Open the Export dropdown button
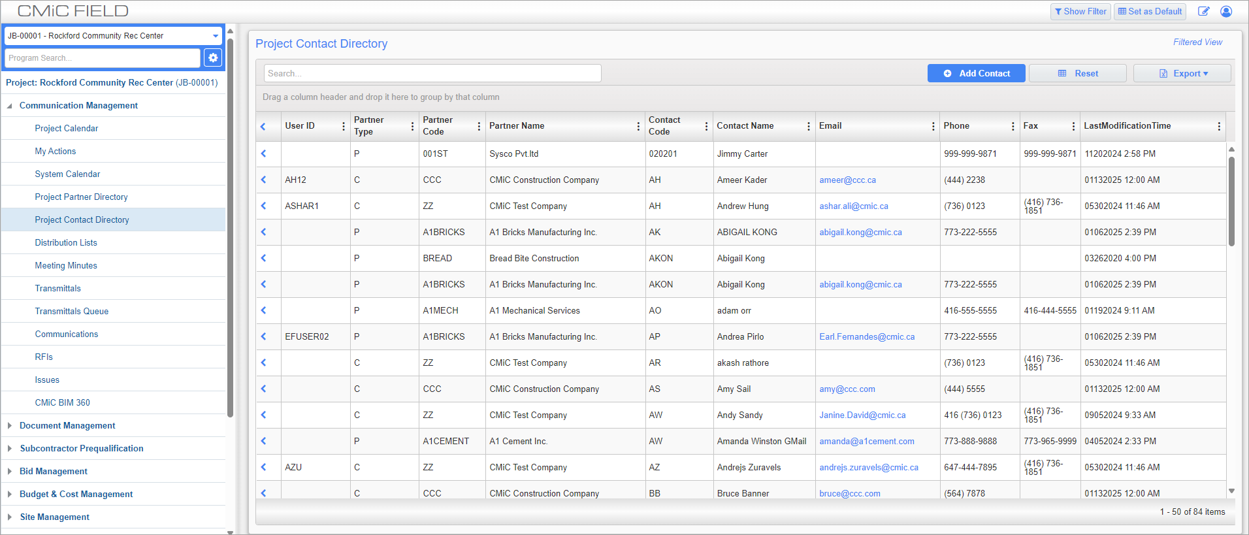Image resolution: width=1249 pixels, height=535 pixels. point(1182,73)
